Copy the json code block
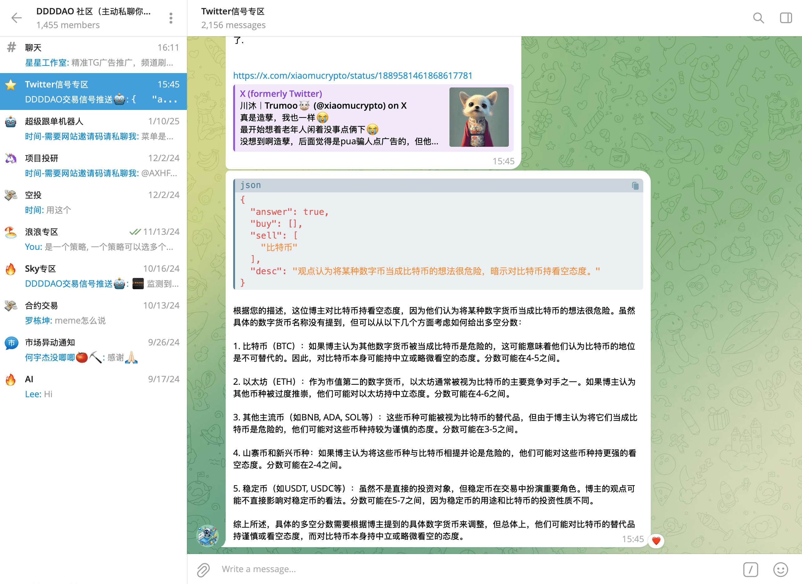Image resolution: width=802 pixels, height=584 pixels. click(635, 186)
